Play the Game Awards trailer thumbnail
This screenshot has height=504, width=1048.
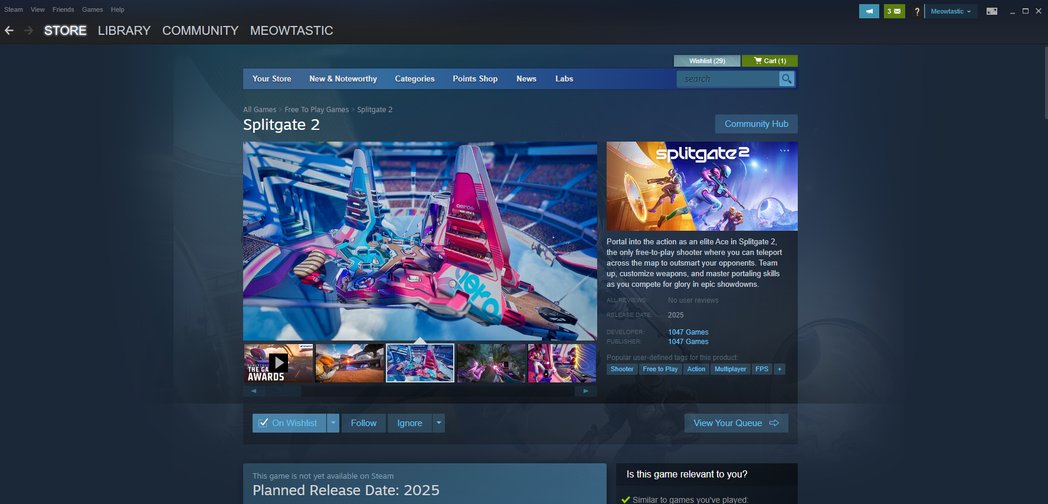point(279,363)
